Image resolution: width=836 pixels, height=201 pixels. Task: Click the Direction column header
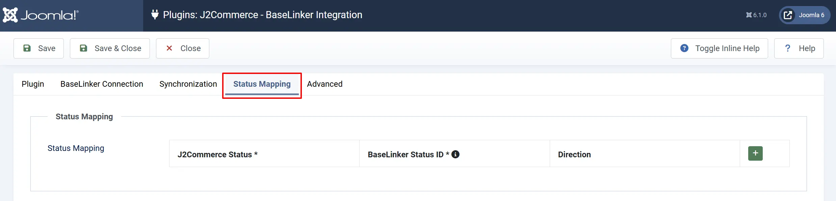click(x=574, y=154)
